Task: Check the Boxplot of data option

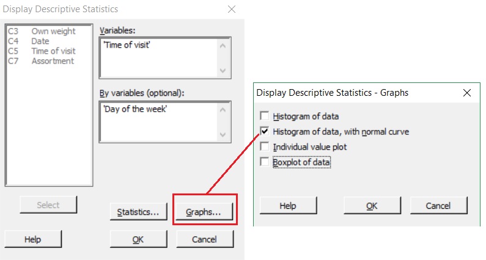Action: [x=264, y=162]
